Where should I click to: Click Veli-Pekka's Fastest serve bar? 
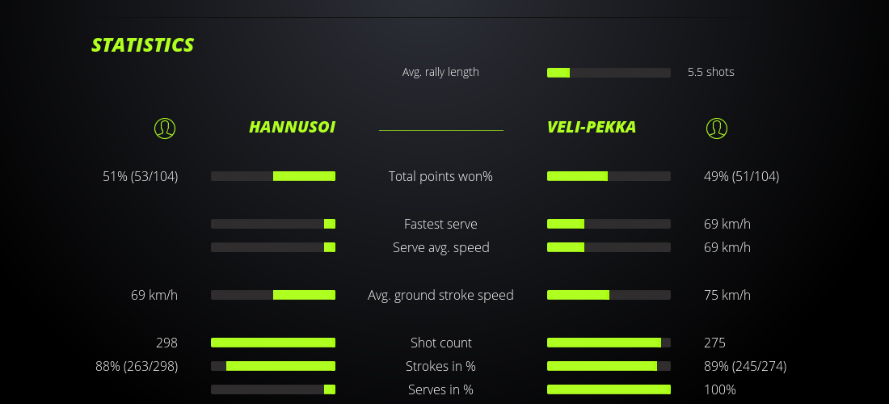pyautogui.click(x=609, y=224)
